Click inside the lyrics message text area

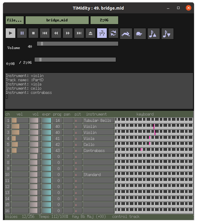tap(99, 91)
